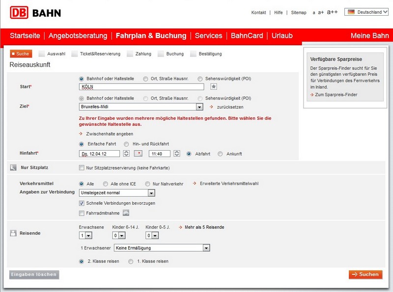Open the Hilfe link
The height and width of the screenshot is (292, 393).
(x=279, y=13)
